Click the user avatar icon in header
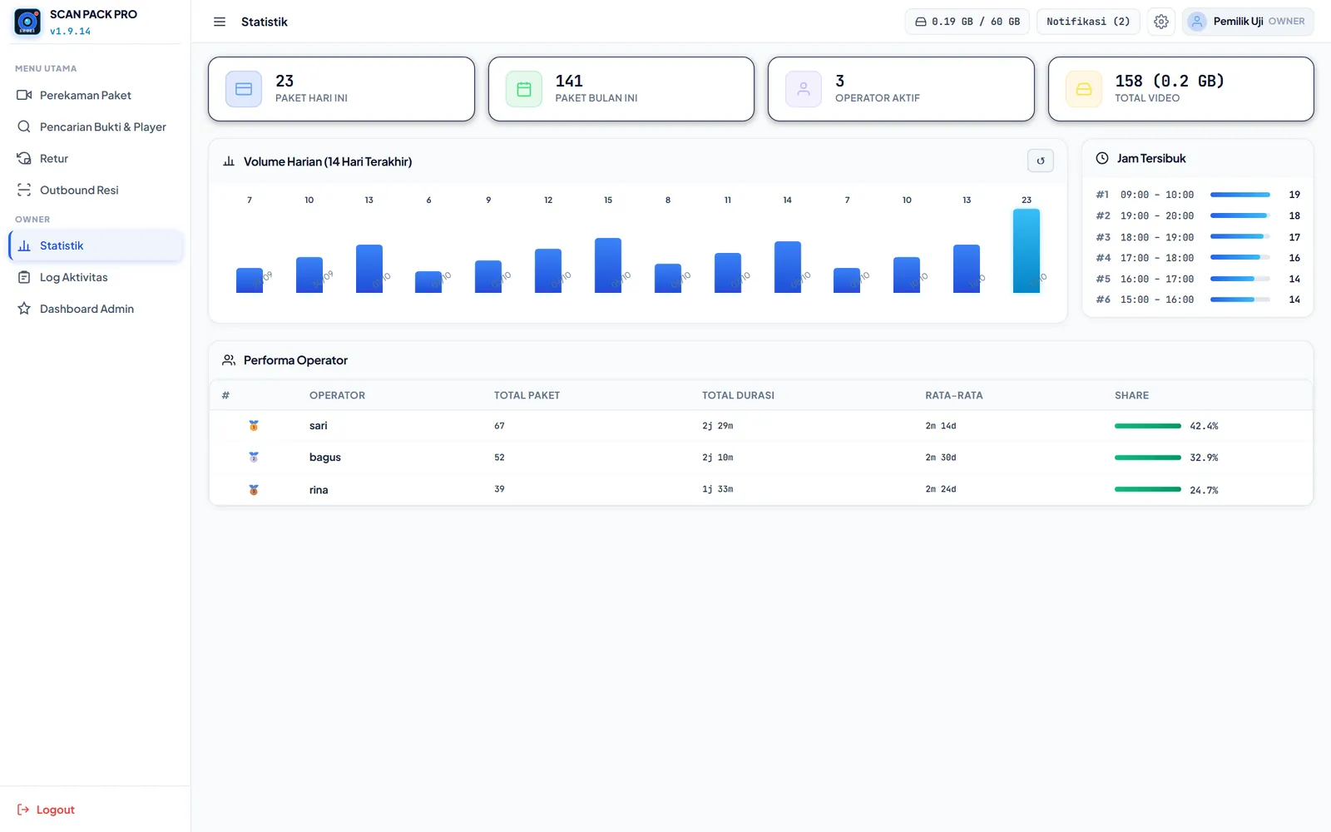 click(1196, 22)
